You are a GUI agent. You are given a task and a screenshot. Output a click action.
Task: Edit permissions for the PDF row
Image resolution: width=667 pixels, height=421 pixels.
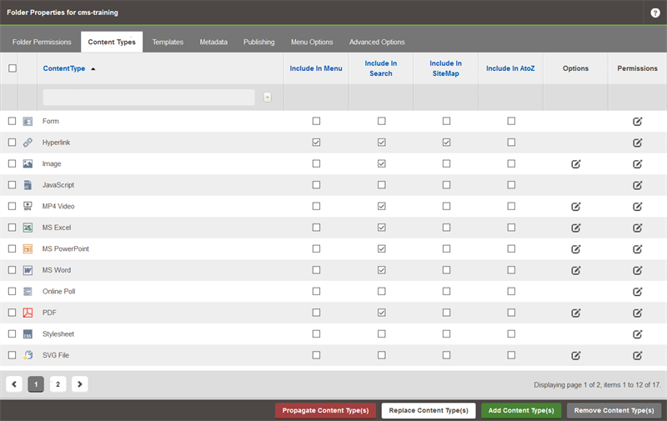pos(637,313)
